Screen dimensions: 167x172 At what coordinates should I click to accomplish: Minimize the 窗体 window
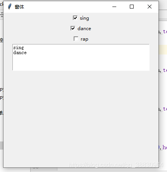[x=114, y=7]
